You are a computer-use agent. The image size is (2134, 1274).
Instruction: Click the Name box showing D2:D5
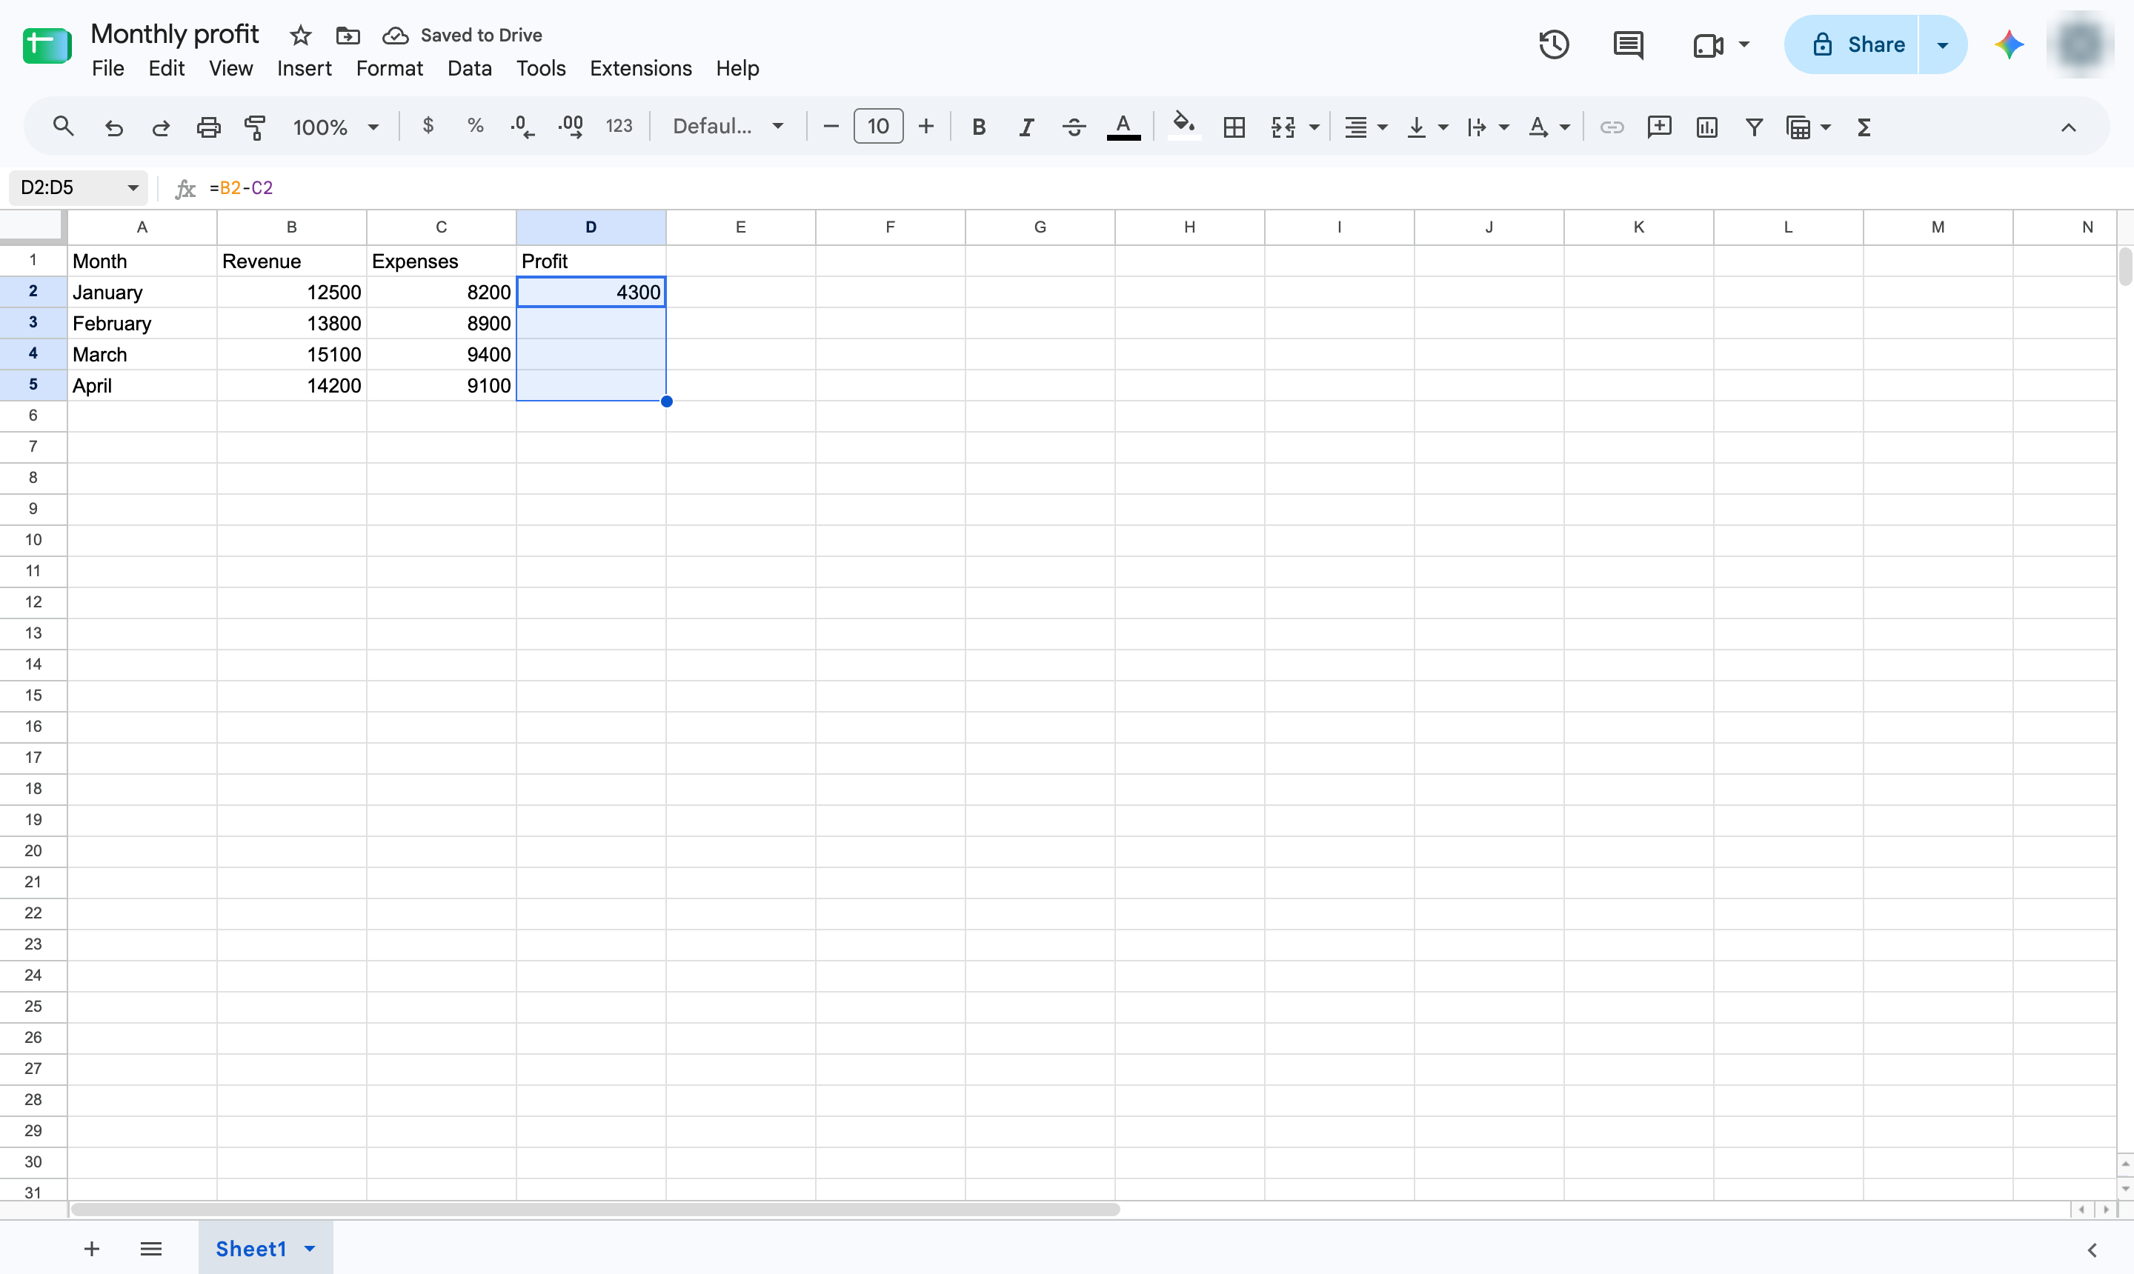click(77, 187)
